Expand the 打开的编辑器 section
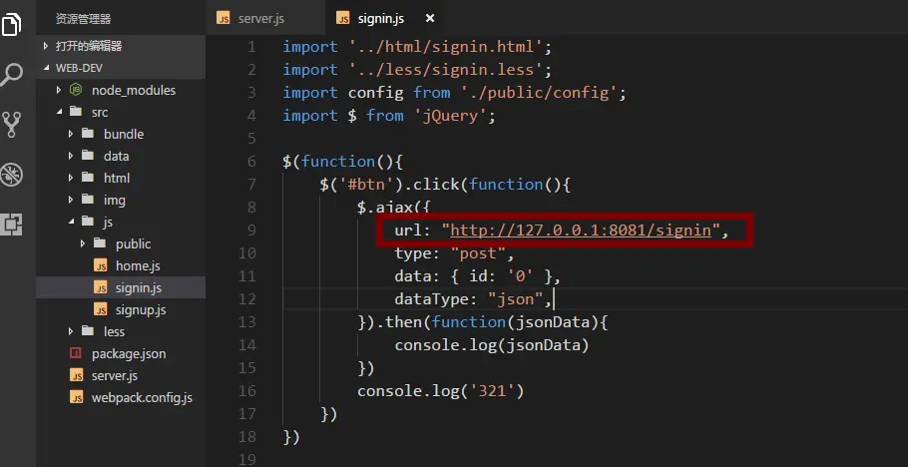This screenshot has height=467, width=908. click(121, 46)
